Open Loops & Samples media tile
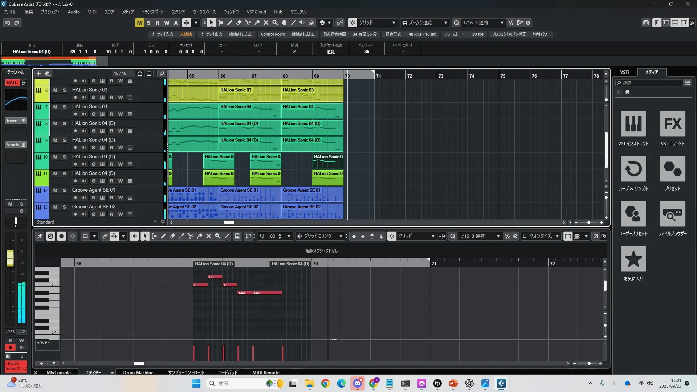Image resolution: width=697 pixels, height=392 pixels. (633, 169)
